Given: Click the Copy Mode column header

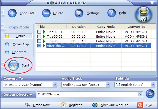Looking at the screenshot, I should pyautogui.click(x=106, y=27).
